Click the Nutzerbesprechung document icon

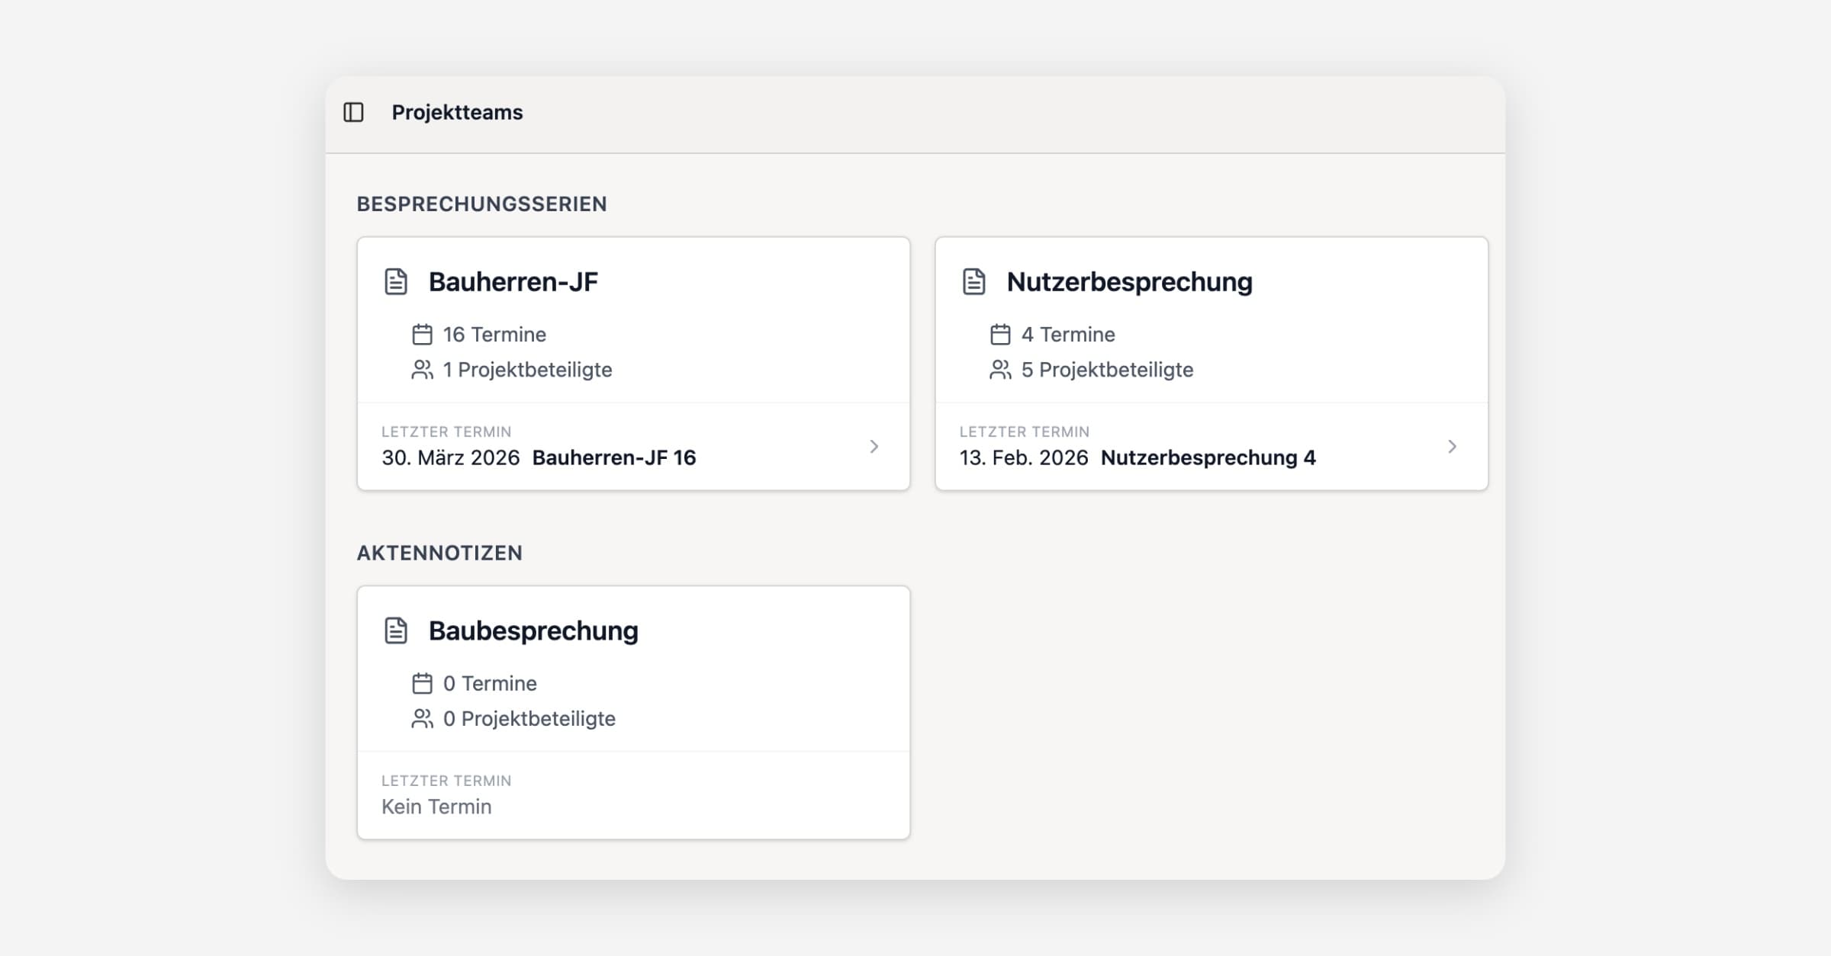click(973, 281)
